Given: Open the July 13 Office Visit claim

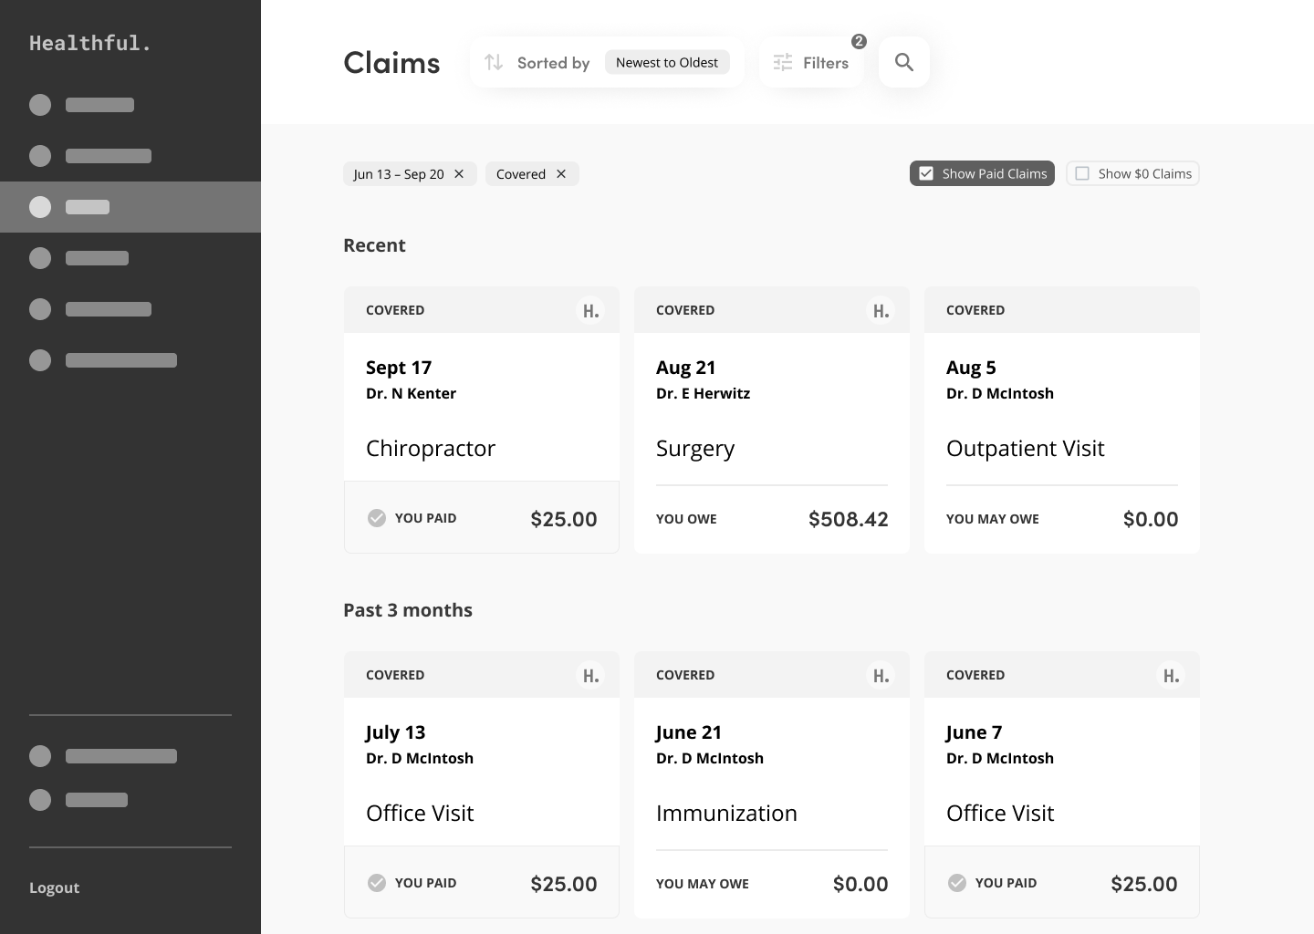Looking at the screenshot, I should 482,785.
